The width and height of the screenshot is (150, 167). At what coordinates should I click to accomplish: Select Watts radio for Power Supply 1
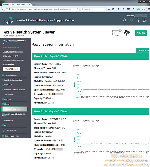pos(74,66)
